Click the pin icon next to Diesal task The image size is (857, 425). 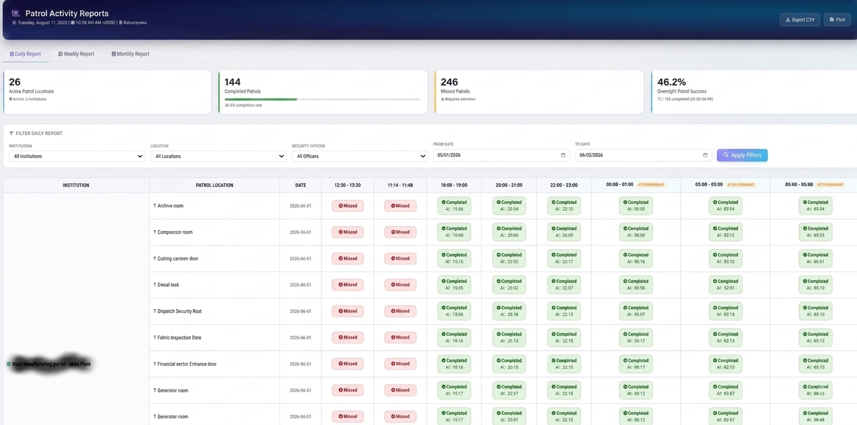click(x=155, y=285)
